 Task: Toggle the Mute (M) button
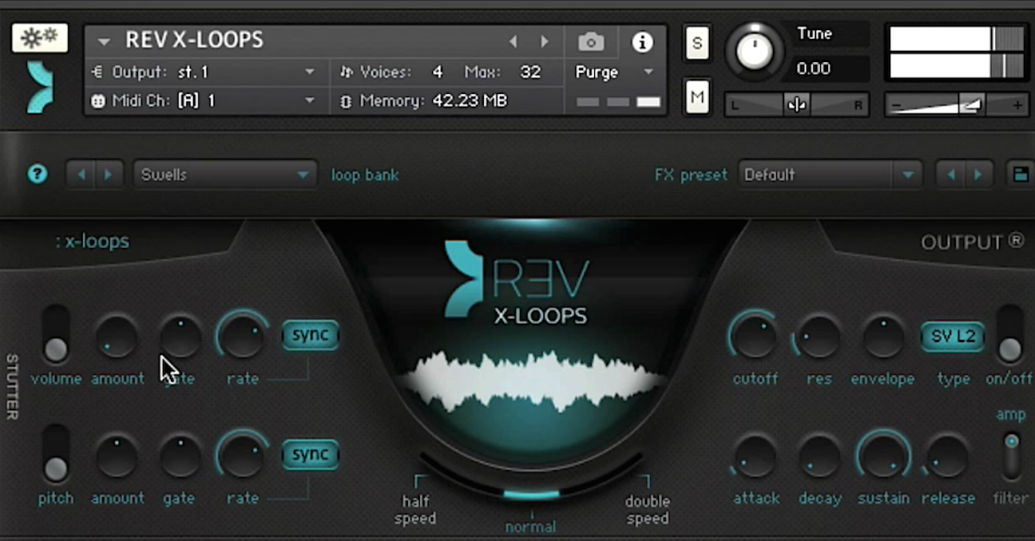[x=697, y=97]
